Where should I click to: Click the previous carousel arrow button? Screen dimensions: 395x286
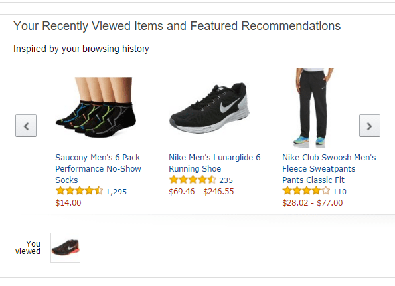click(x=26, y=126)
